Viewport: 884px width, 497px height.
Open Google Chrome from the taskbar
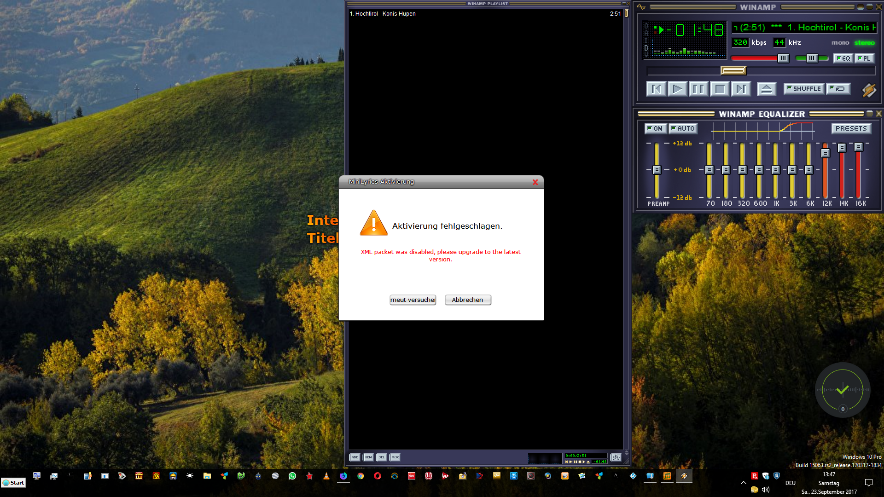361,476
